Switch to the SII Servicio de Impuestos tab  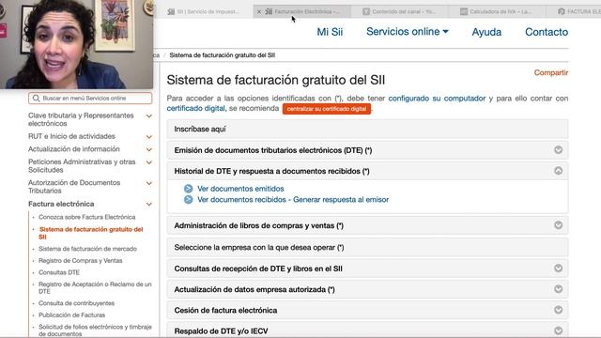204,12
